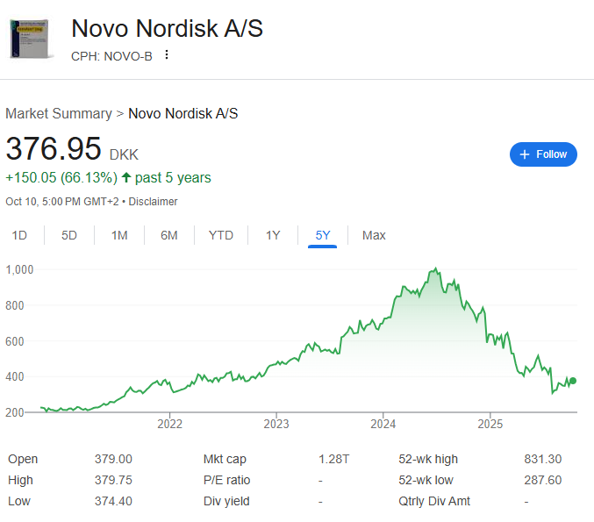Click the green up-arrow change indicator
The height and width of the screenshot is (522, 594).
(x=126, y=177)
